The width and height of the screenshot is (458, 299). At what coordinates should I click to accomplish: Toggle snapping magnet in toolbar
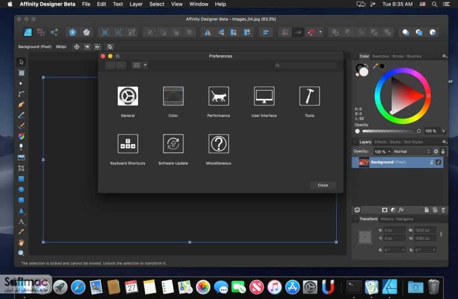pyautogui.click(x=311, y=32)
